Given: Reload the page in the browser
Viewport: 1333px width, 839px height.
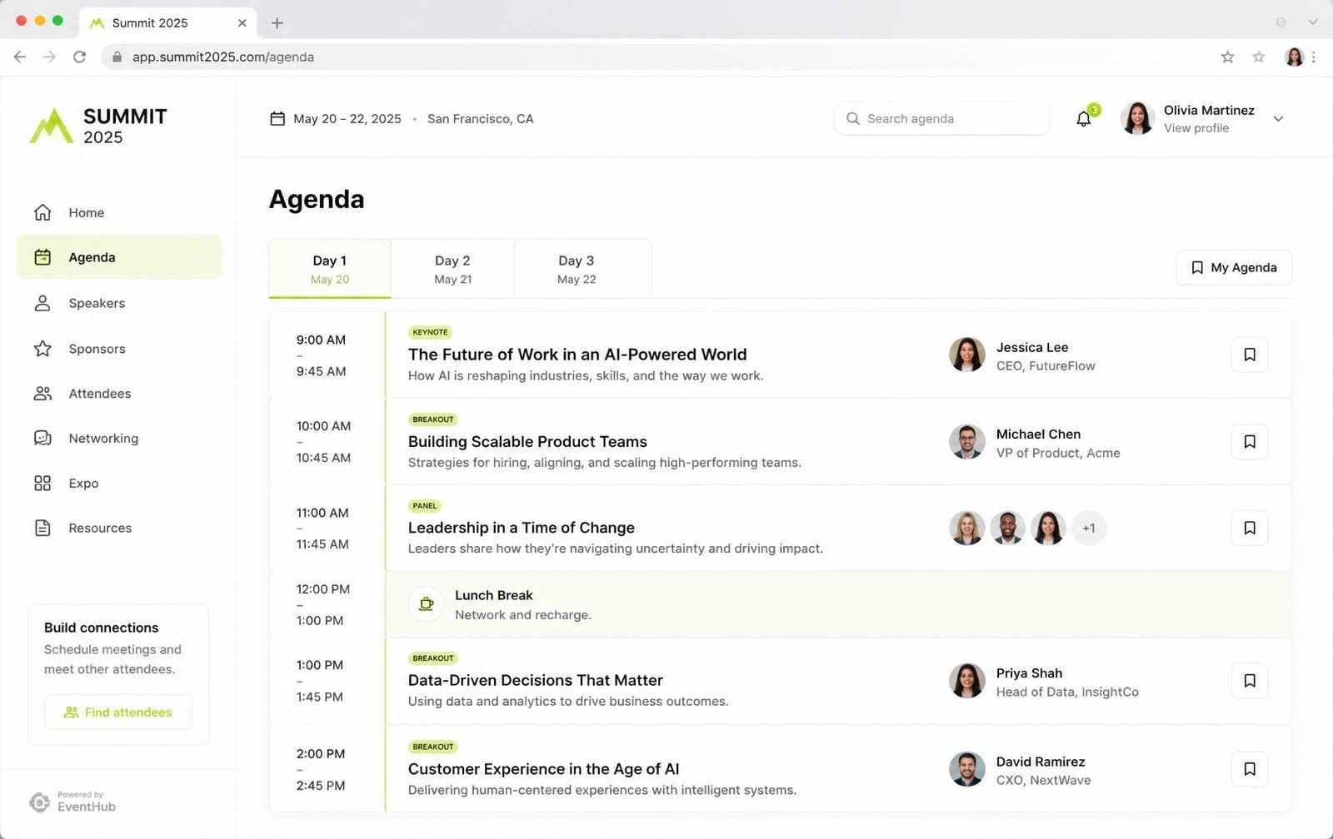Looking at the screenshot, I should point(79,57).
